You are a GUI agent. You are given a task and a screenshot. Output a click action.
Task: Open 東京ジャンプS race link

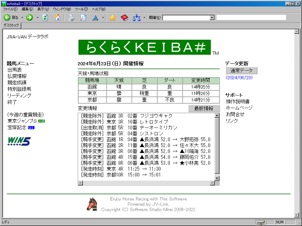coord(22,121)
